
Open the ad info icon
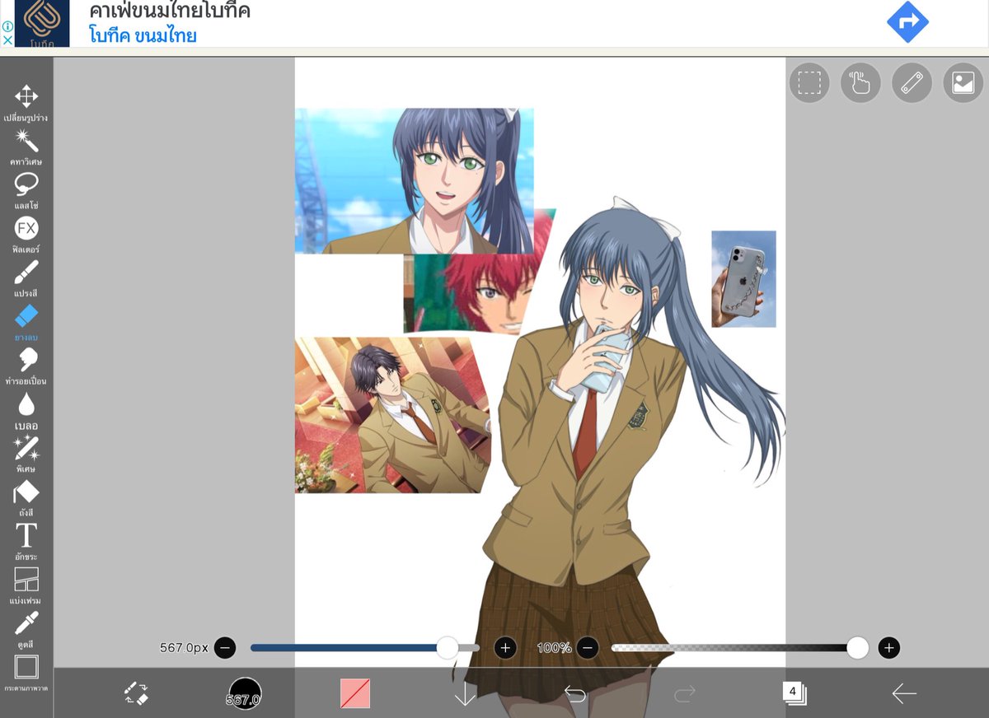7,26
